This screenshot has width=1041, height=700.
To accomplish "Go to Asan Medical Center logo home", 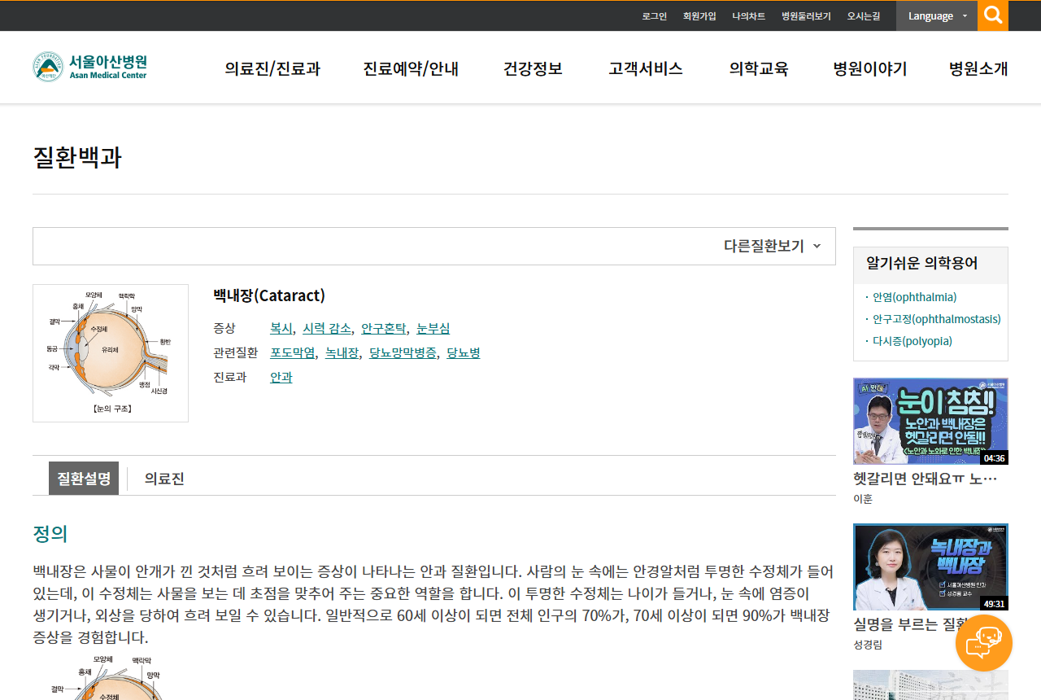I will [x=90, y=67].
